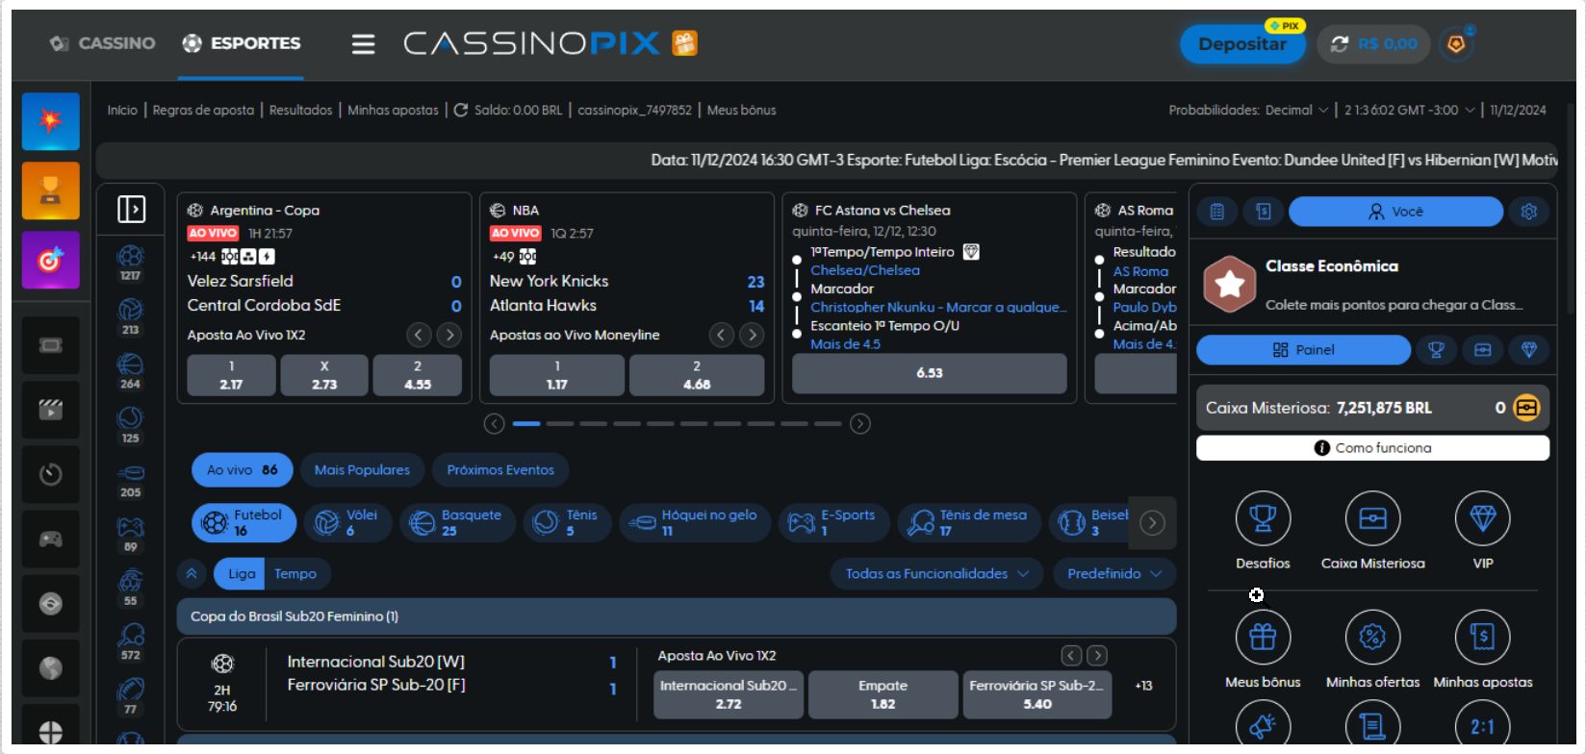Collapse the sports sidebar panel icon
1586x754 pixels.
(131, 209)
